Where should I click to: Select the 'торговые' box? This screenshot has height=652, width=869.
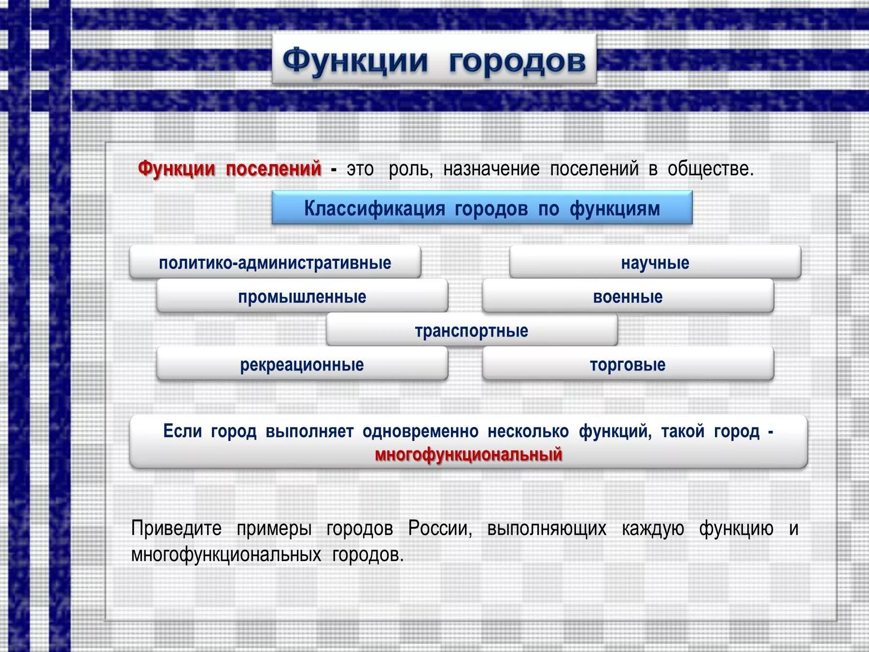point(628,364)
